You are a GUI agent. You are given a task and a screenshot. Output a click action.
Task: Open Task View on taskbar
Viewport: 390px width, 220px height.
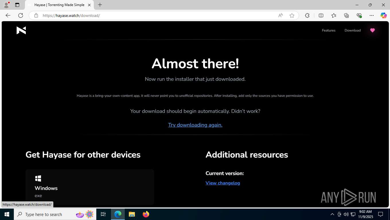103,214
